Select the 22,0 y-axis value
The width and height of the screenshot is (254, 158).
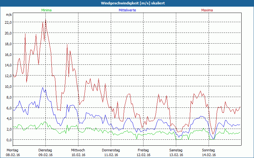[x=8, y=22]
